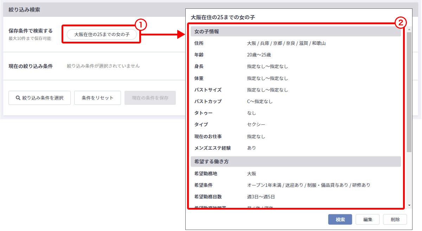Click the greyed 現在の条件を保存 button

click(x=150, y=98)
